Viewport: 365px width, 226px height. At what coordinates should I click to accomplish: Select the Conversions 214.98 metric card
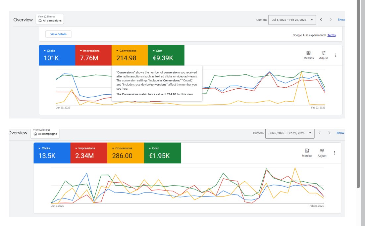tap(130, 55)
